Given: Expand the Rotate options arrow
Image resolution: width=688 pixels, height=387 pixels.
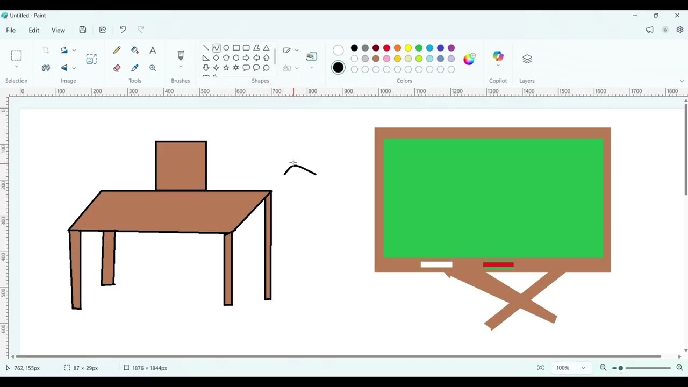Looking at the screenshot, I should (74, 50).
